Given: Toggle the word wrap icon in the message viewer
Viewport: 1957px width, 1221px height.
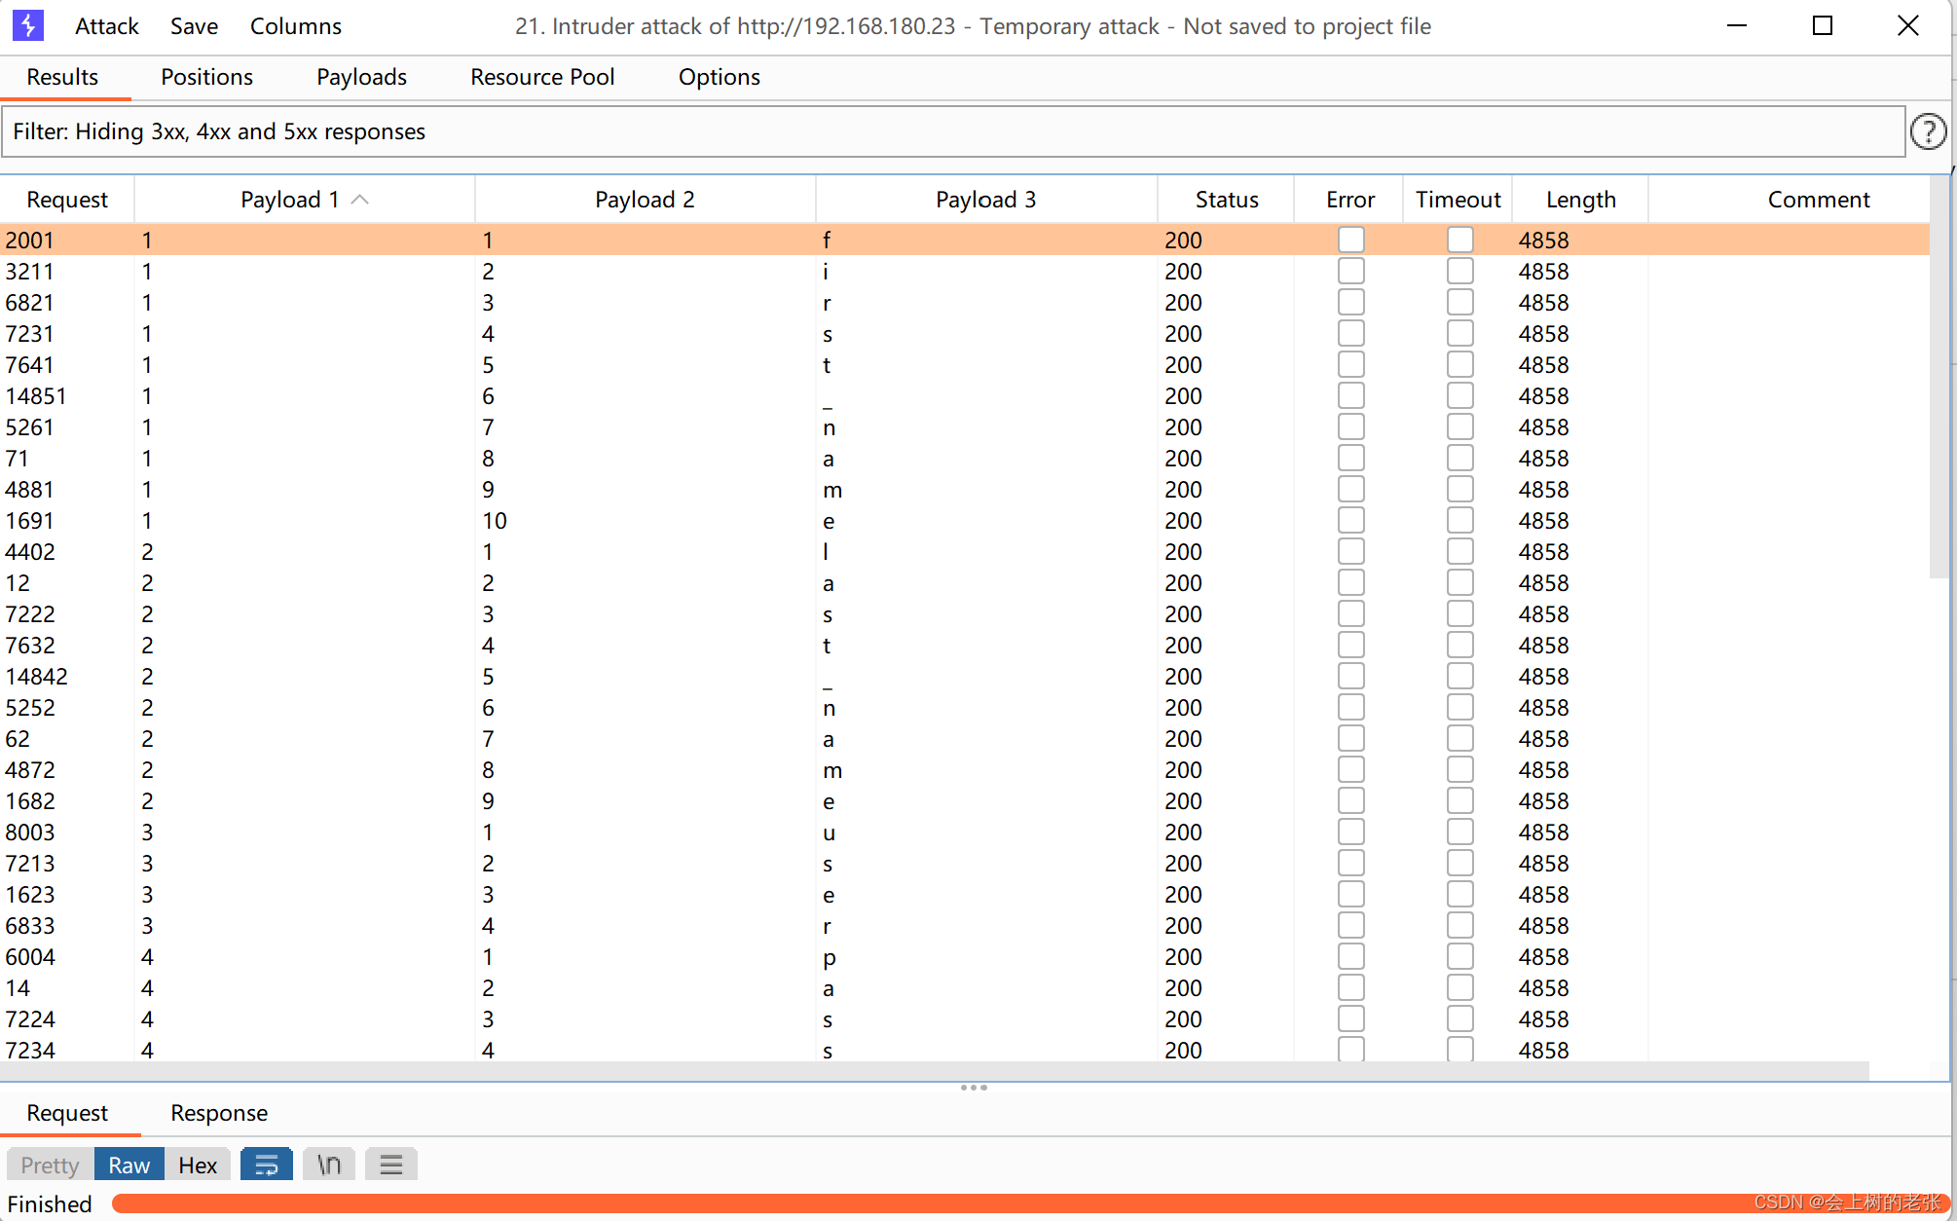Looking at the screenshot, I should (x=266, y=1165).
